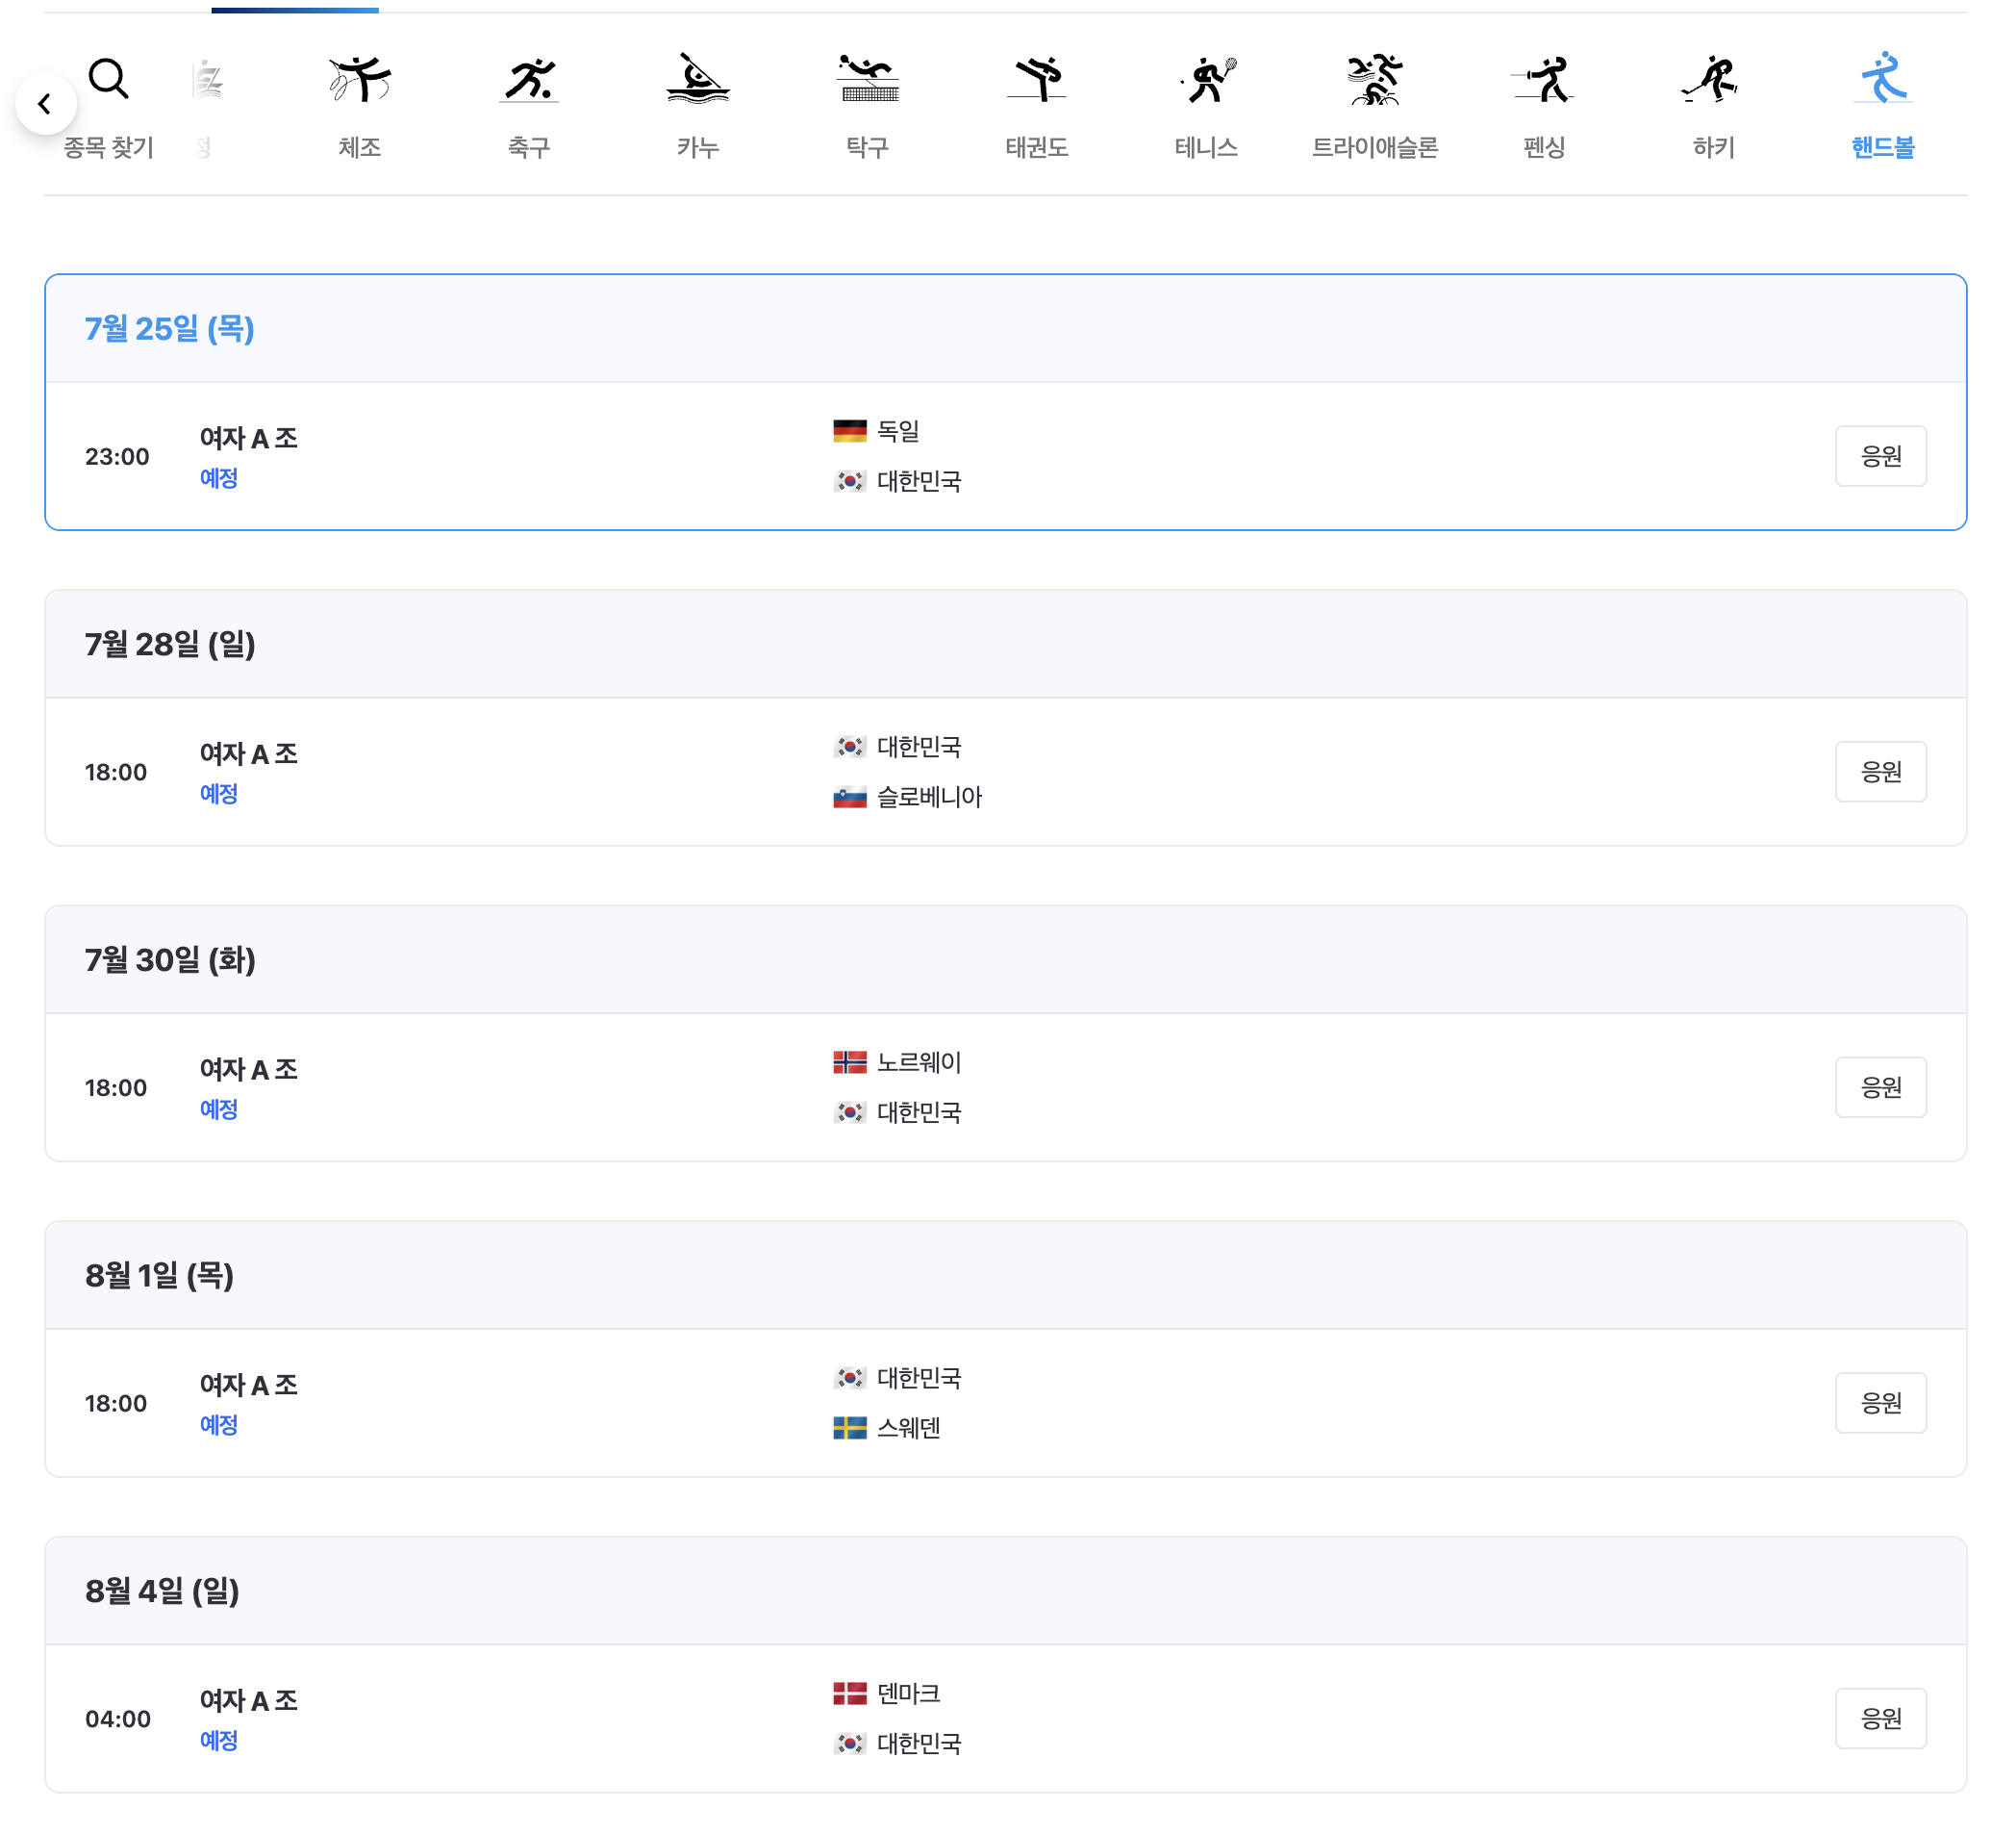This screenshot has width=2016, height=1834.
Task: Click the 독일 team name link
Action: pyautogui.click(x=899, y=432)
